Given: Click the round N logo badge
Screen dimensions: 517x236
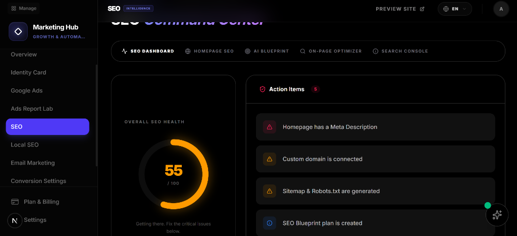Looking at the screenshot, I should tap(15, 221).
